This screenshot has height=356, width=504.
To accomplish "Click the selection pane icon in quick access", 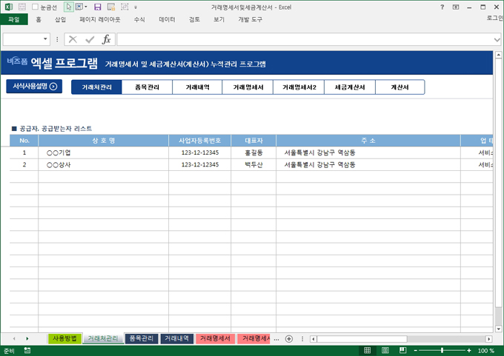I will pos(79,7).
